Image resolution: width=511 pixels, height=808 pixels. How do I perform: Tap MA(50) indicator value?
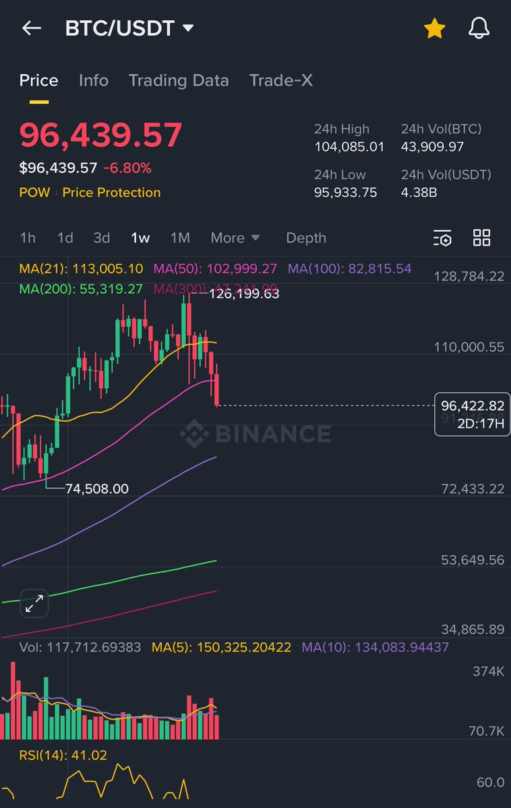(x=215, y=268)
